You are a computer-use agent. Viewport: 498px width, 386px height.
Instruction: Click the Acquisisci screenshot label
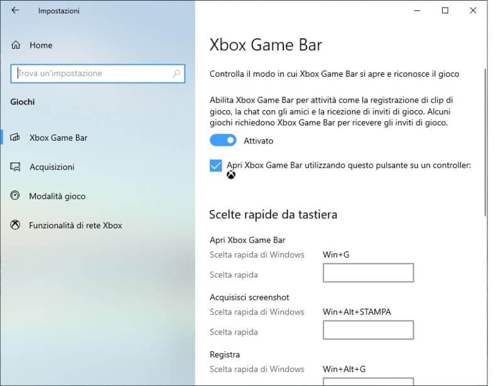(x=249, y=297)
